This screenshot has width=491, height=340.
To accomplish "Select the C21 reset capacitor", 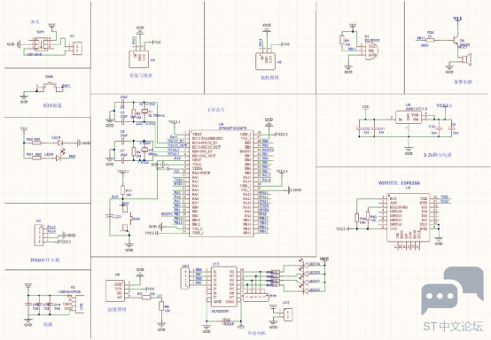I will coord(110,216).
